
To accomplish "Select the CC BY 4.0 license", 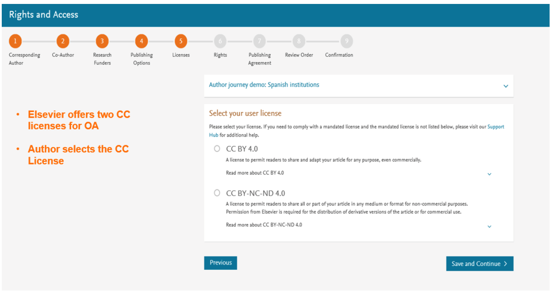I will click(217, 149).
